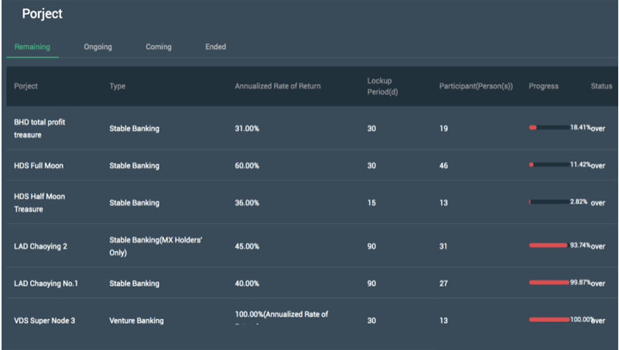Click the Progress column header

[x=544, y=86]
